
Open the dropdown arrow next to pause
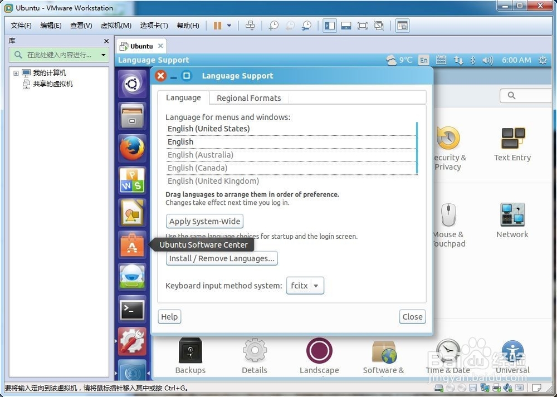[229, 26]
